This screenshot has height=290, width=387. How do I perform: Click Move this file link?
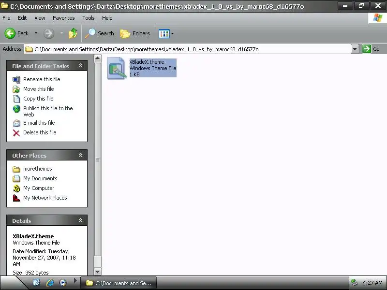[39, 89]
